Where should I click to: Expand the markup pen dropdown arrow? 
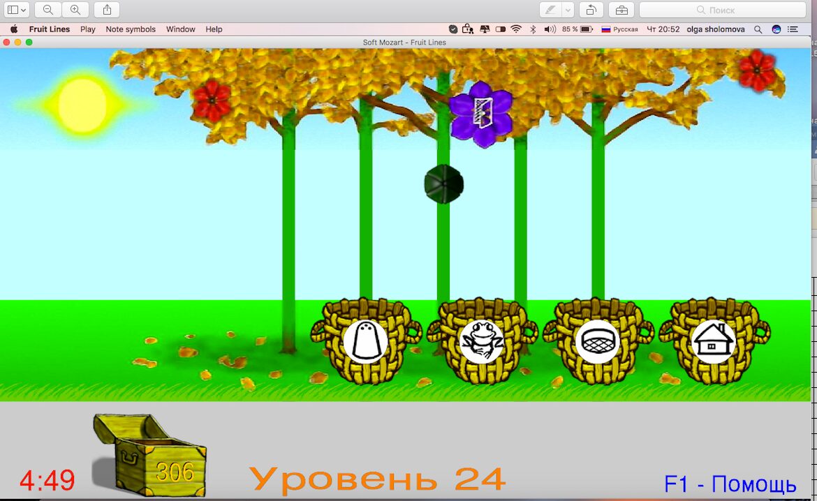point(568,10)
